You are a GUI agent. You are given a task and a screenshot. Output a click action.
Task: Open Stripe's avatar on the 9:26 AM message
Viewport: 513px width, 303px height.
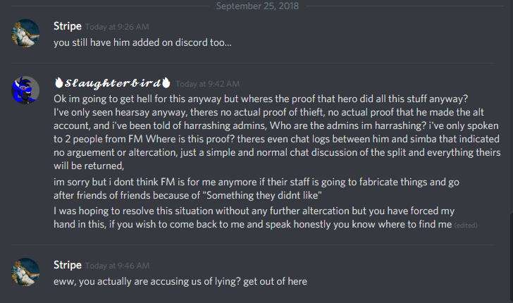(x=25, y=33)
